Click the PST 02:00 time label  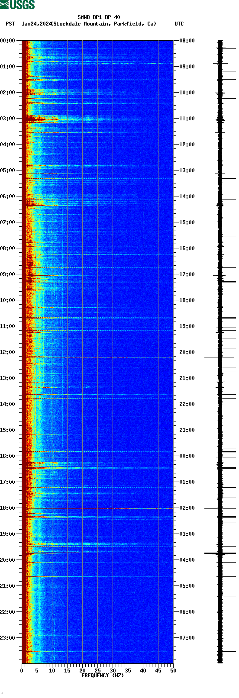8,93
